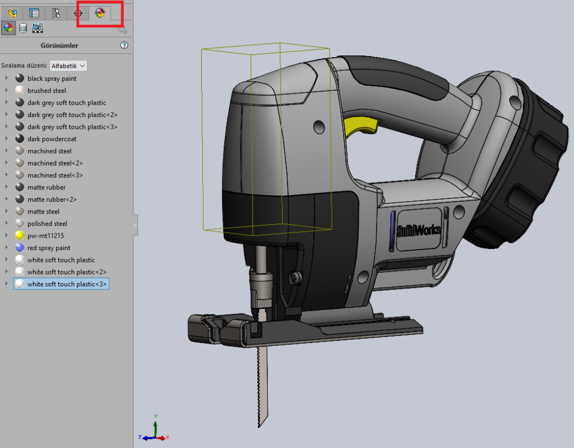
Task: Click the yellow pw-mt11215 sphere swatch
Action: pos(20,236)
